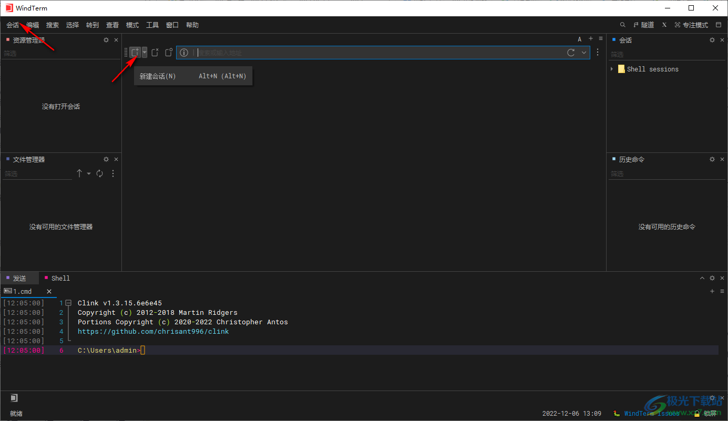Switch to the 发送 tab
Screen dimensions: 728x421
19,278
